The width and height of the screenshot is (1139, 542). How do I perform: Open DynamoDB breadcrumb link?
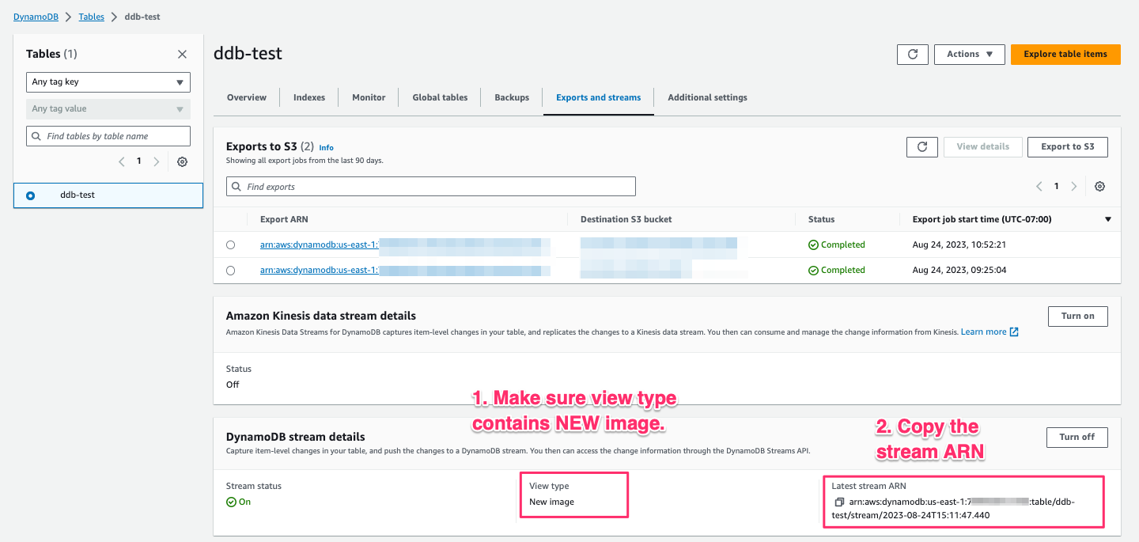tap(36, 17)
